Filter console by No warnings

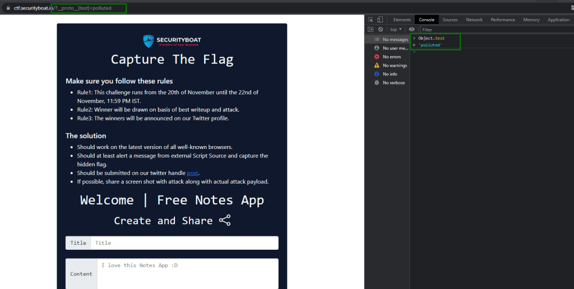tap(387, 66)
